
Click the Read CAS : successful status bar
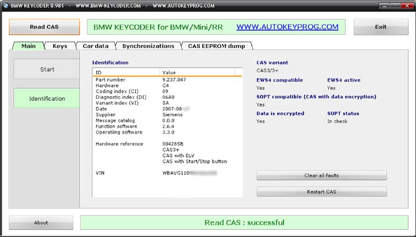click(244, 222)
